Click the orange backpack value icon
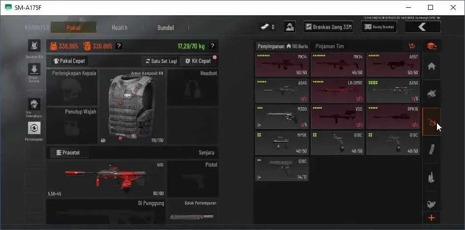Image resolution: width=465 pixels, height=230 pixels. click(x=87, y=46)
